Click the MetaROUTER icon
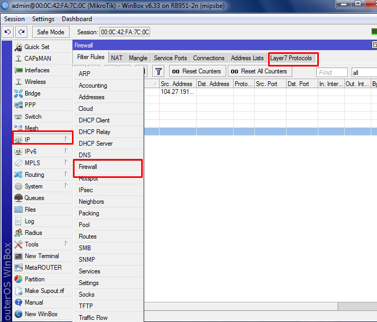Viewport: 377px width, 322px height. [x=19, y=268]
